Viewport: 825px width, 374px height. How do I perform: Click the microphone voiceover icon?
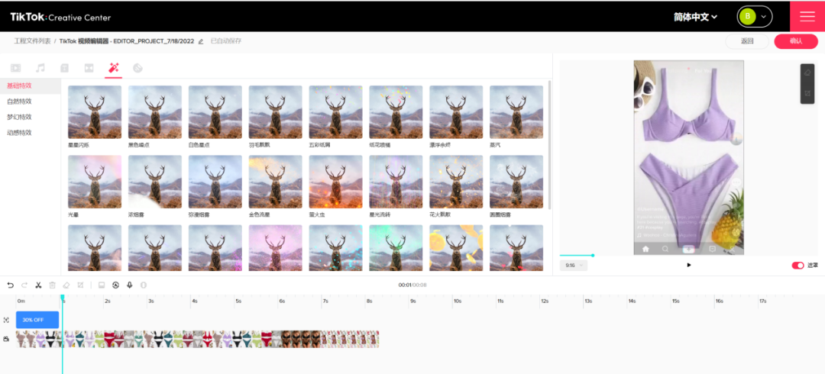coord(129,285)
